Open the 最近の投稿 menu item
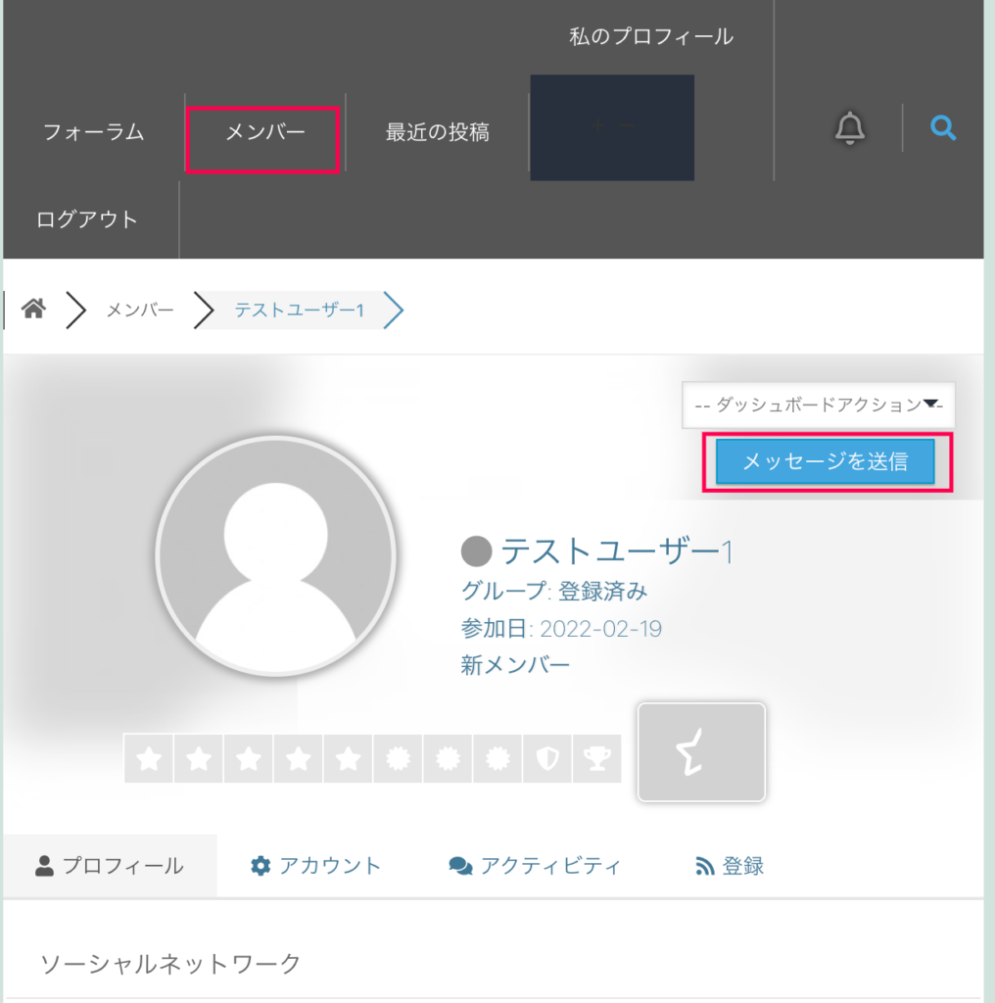995x1003 pixels. coord(438,132)
